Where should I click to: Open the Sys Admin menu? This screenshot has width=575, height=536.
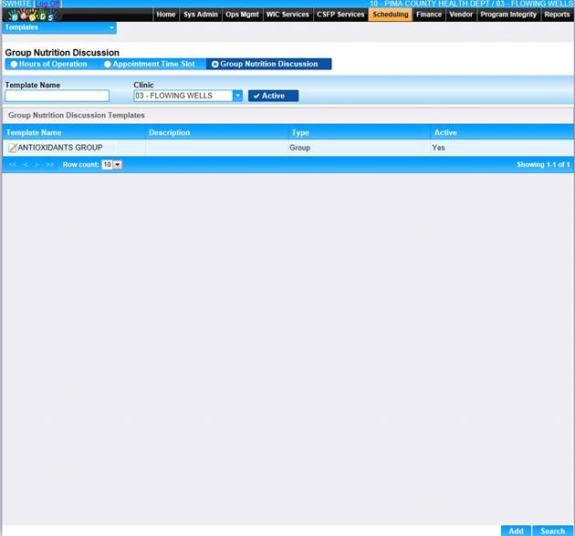point(201,15)
